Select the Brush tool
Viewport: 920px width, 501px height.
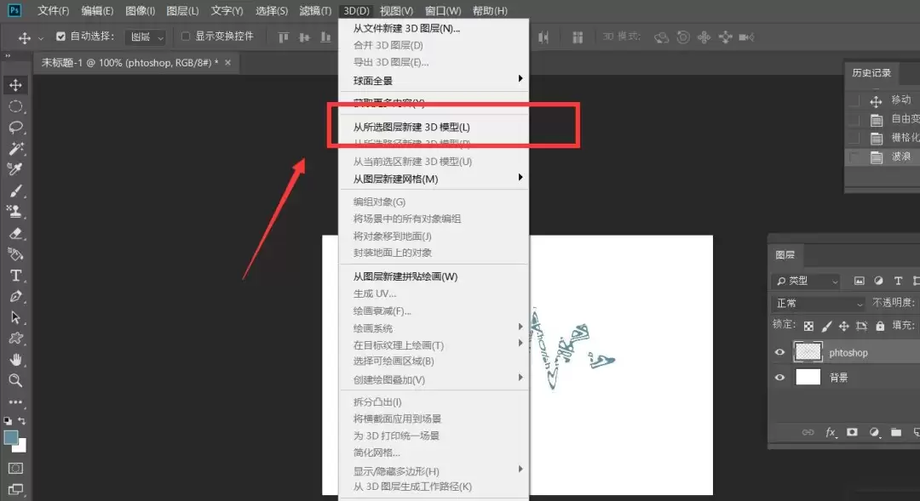[16, 191]
